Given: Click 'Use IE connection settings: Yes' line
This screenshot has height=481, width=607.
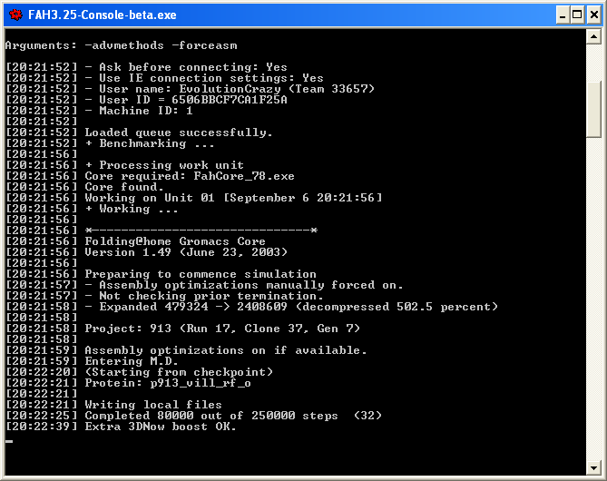Looking at the screenshot, I should point(164,78).
